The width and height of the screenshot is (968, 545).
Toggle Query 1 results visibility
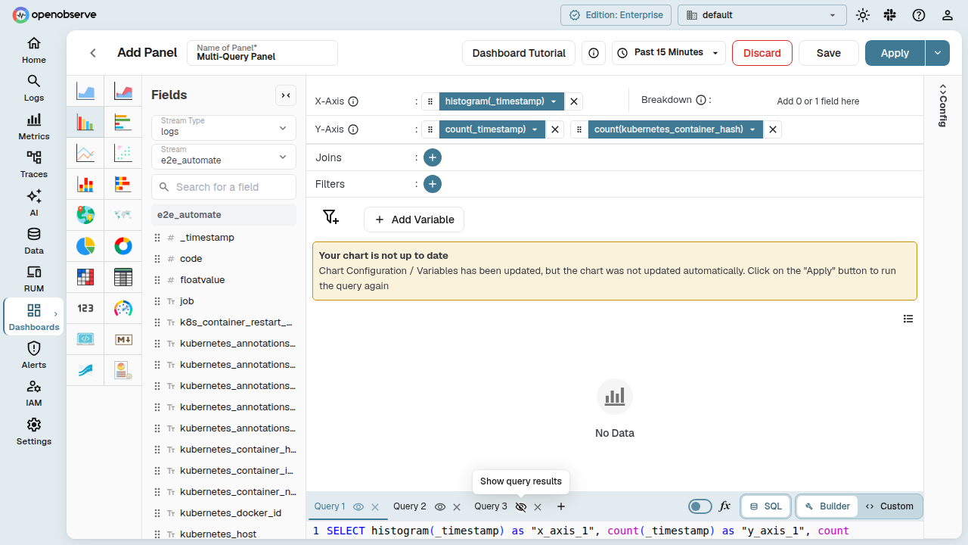click(358, 506)
